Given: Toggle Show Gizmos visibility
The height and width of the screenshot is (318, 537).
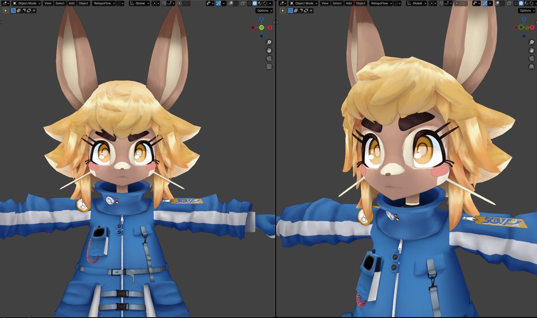Looking at the screenshot, I should (x=218, y=3).
